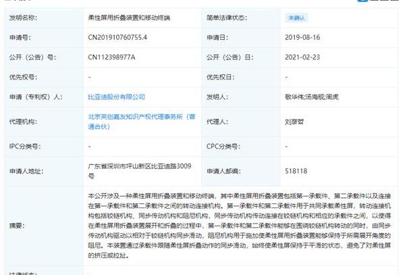Select invention title 柔性屏用折叠装置和移动终端
Screen dimensions: 405x275
click(x=129, y=18)
